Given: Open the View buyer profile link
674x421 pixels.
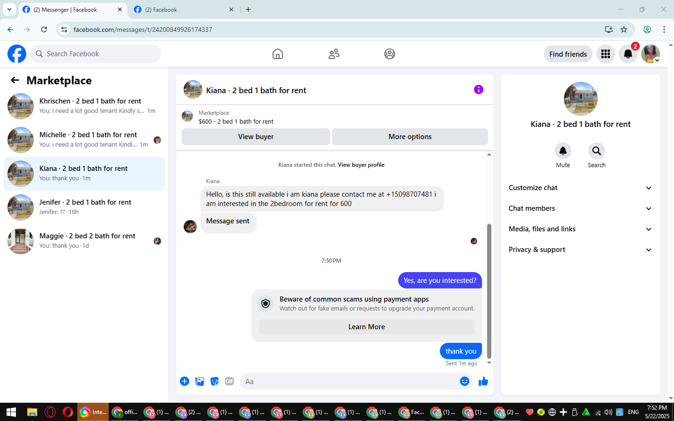Looking at the screenshot, I should (361, 165).
